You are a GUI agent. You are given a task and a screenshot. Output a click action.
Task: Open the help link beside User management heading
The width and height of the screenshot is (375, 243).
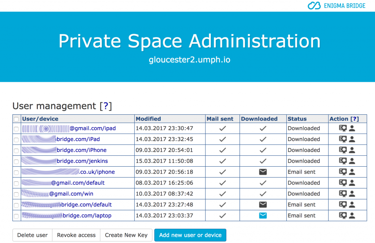pos(106,106)
